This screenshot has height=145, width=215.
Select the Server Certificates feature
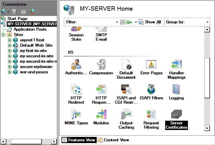177,119
